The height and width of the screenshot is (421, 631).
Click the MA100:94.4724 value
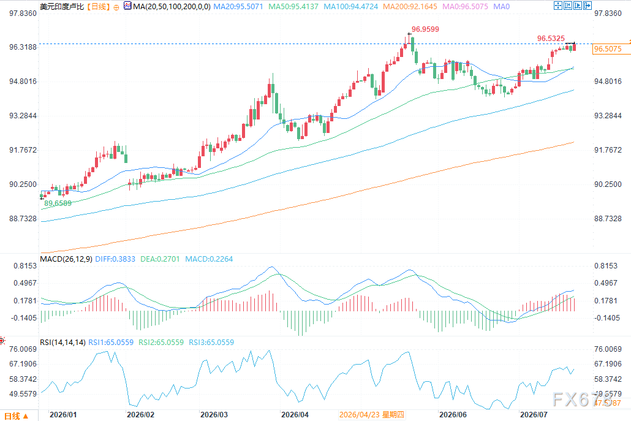tap(351, 7)
